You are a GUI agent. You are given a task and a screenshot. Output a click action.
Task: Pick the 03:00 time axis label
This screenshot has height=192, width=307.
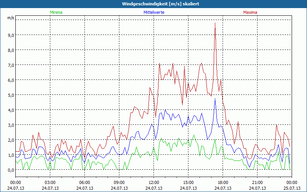[50, 182]
